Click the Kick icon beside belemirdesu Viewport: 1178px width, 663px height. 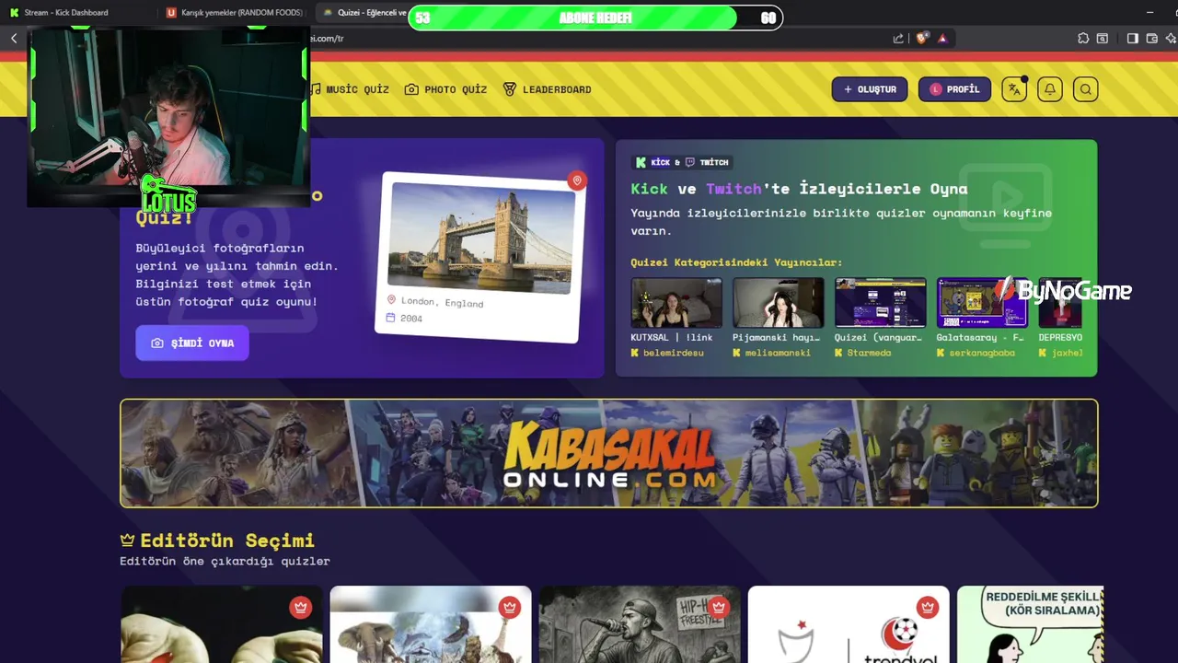635,353
